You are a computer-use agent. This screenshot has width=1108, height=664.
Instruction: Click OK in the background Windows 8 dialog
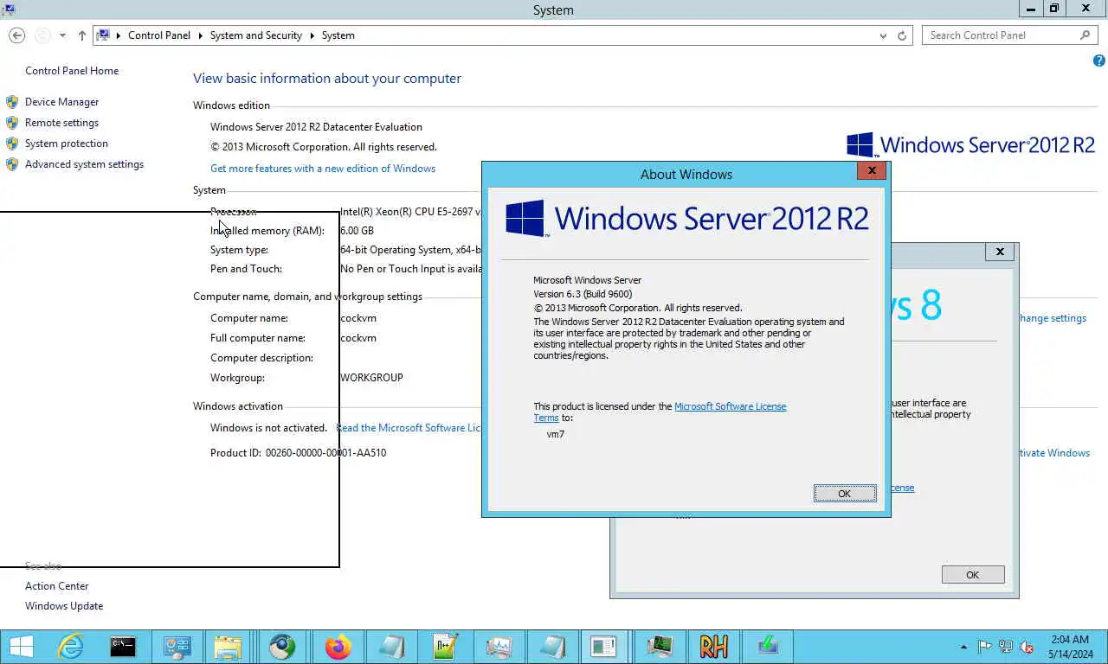972,575
